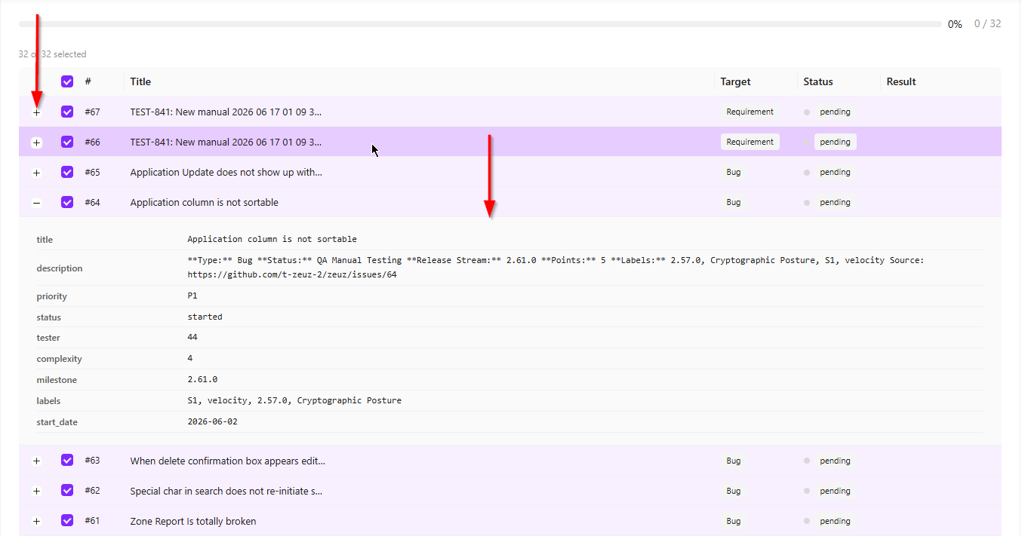Click pending status in row #63

point(835,461)
